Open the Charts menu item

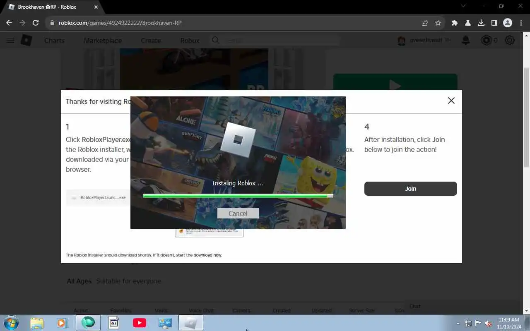54,41
